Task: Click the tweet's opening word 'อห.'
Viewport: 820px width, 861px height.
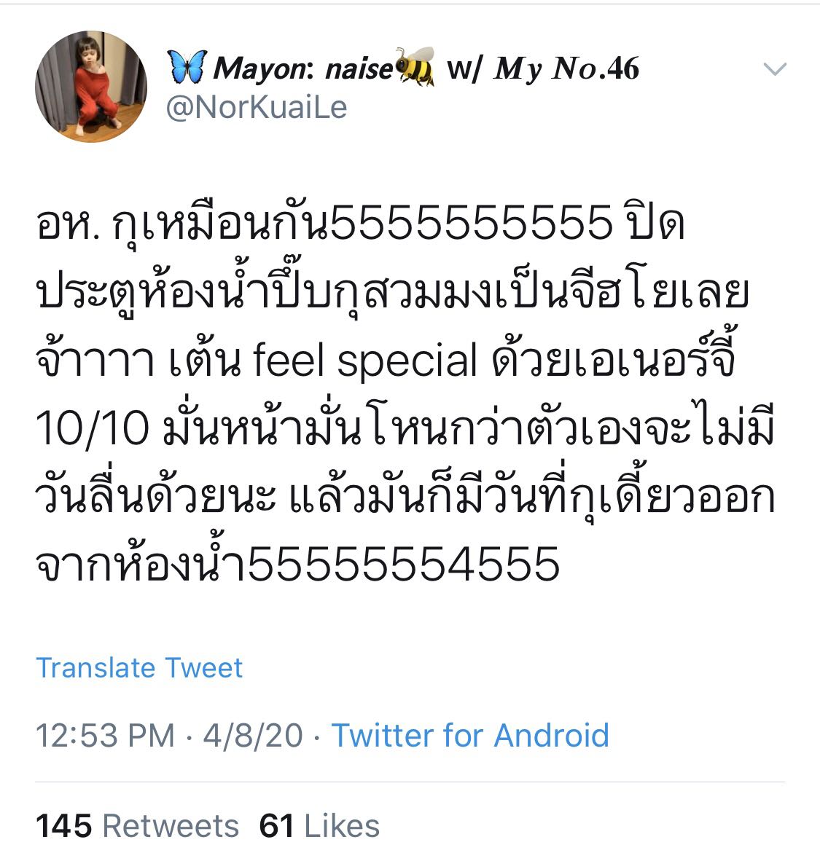Action: (x=69, y=224)
